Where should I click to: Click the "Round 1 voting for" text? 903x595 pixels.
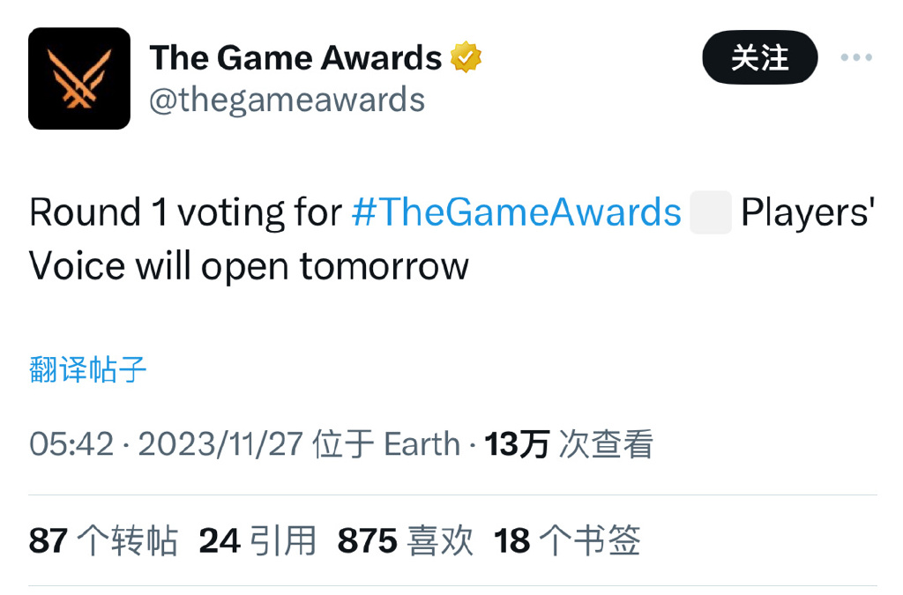coord(185,213)
